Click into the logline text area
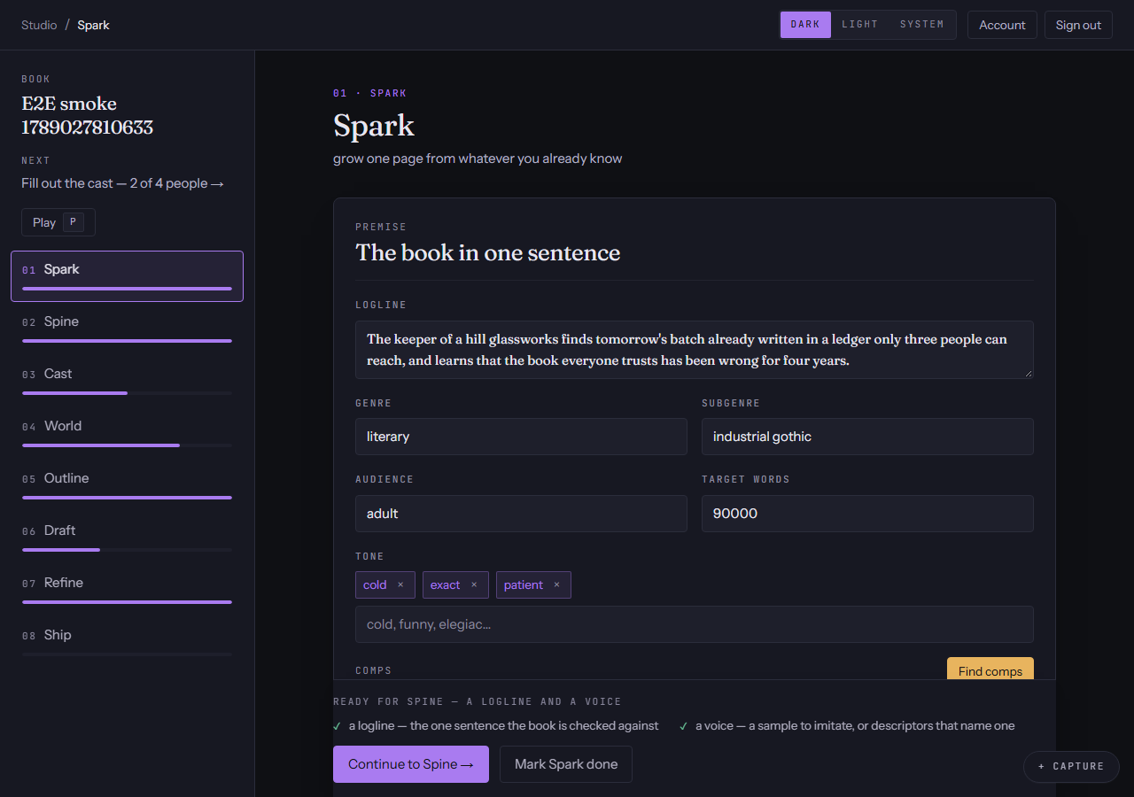Viewport: 1134px width, 797px height. [x=695, y=350]
